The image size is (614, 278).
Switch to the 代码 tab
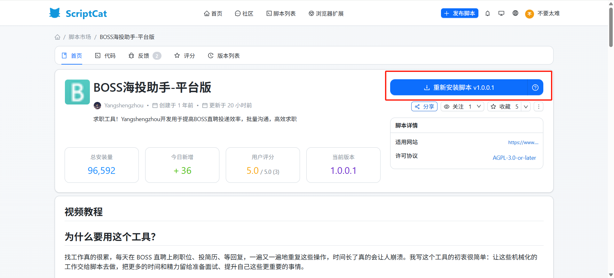click(x=105, y=56)
